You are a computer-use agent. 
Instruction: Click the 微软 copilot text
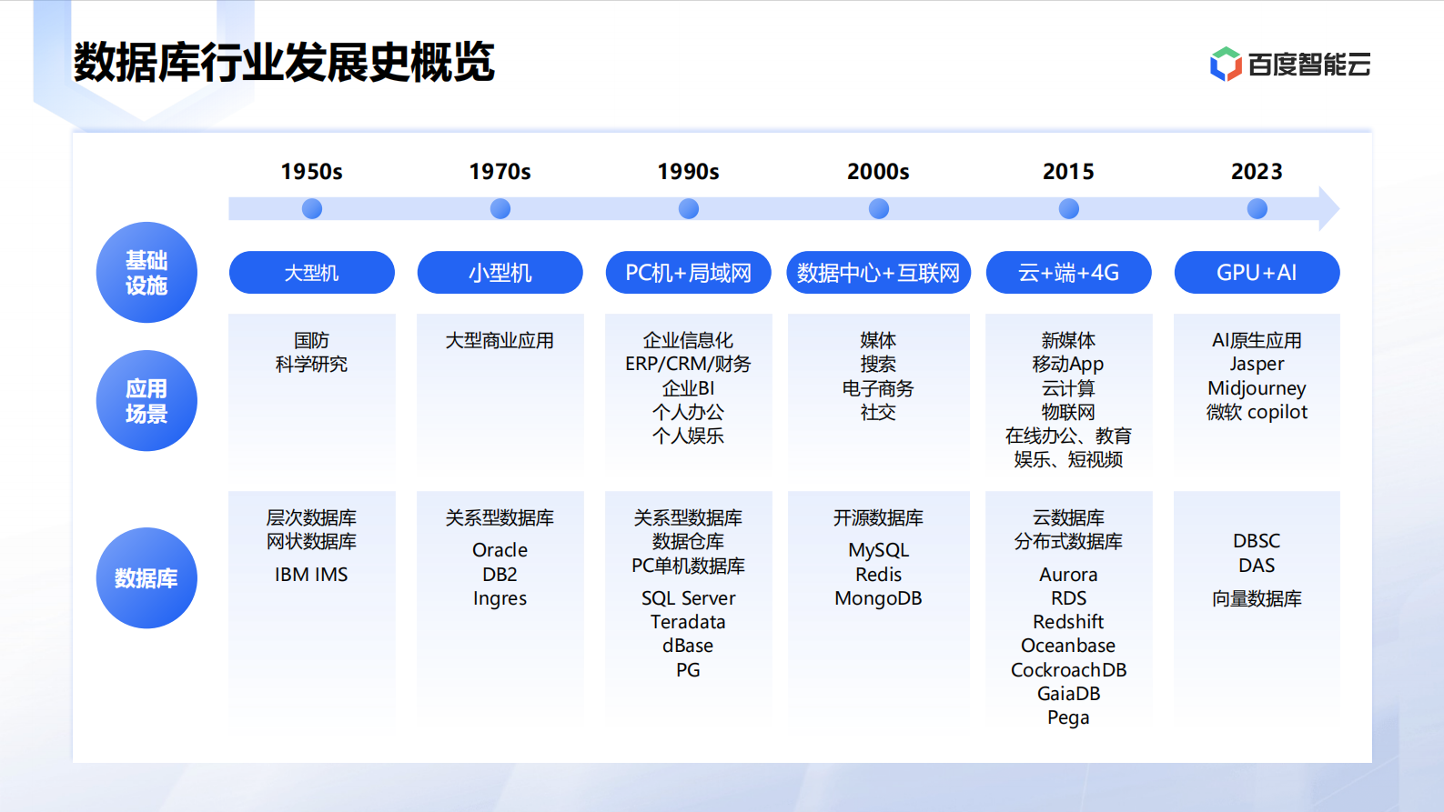(x=1257, y=412)
